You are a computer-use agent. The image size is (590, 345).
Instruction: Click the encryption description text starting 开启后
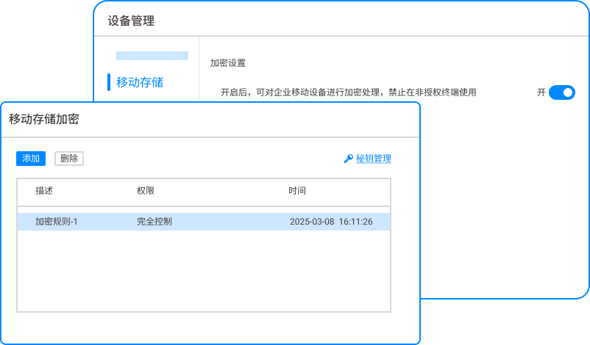[x=349, y=92]
